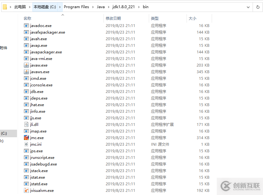Click the 192 KB size of jvisualvm.exe

click(203, 191)
